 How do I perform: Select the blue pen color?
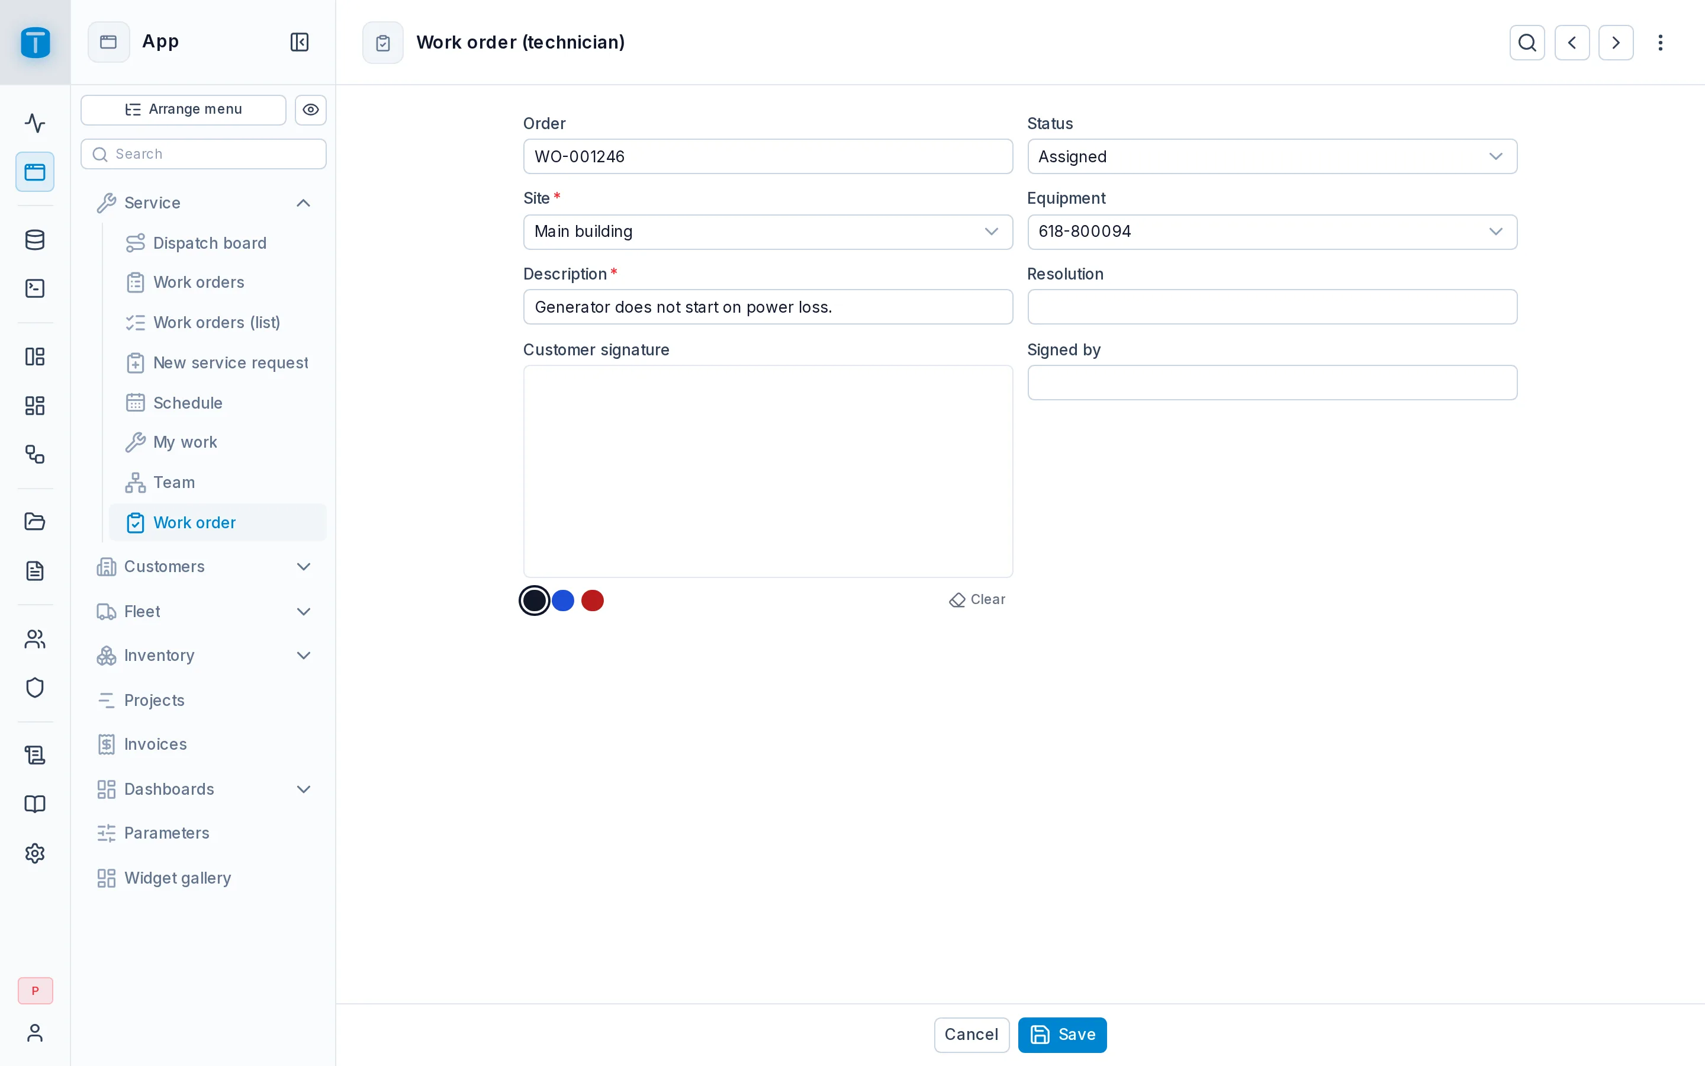click(563, 601)
